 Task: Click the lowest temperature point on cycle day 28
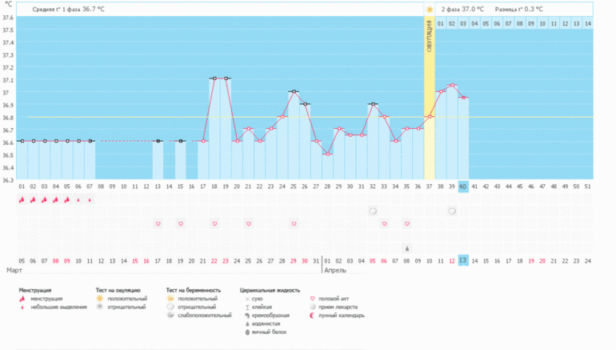pos(327,154)
